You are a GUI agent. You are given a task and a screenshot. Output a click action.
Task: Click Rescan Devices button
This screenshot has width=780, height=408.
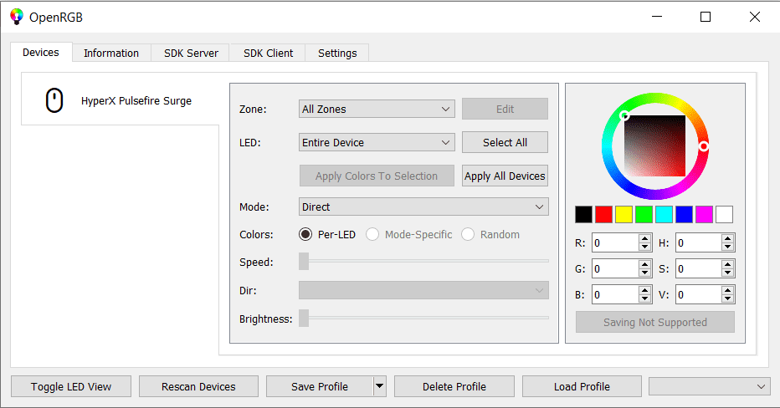pos(198,386)
